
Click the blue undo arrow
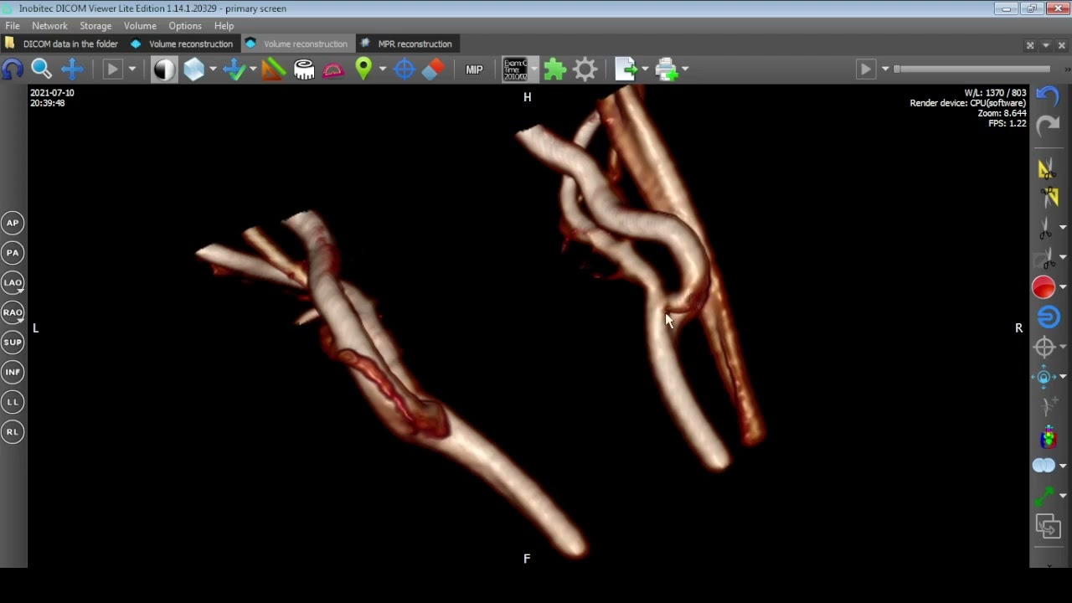click(x=1048, y=95)
